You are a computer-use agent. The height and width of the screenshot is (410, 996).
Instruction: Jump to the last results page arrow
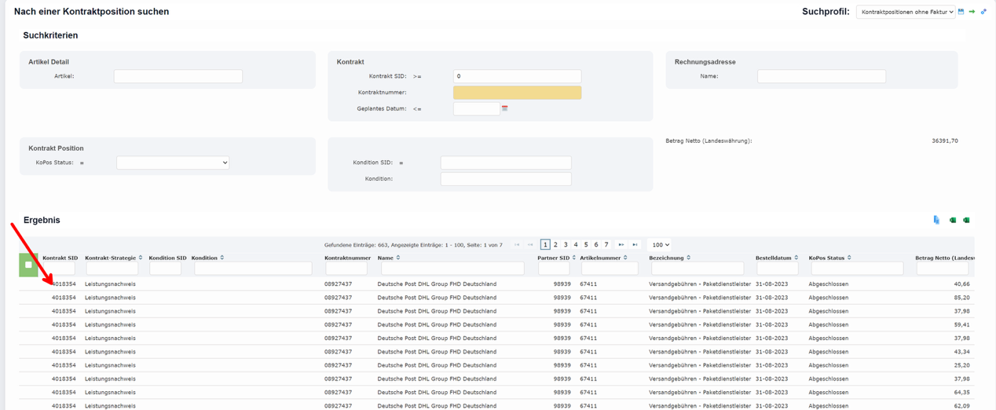pos(635,245)
